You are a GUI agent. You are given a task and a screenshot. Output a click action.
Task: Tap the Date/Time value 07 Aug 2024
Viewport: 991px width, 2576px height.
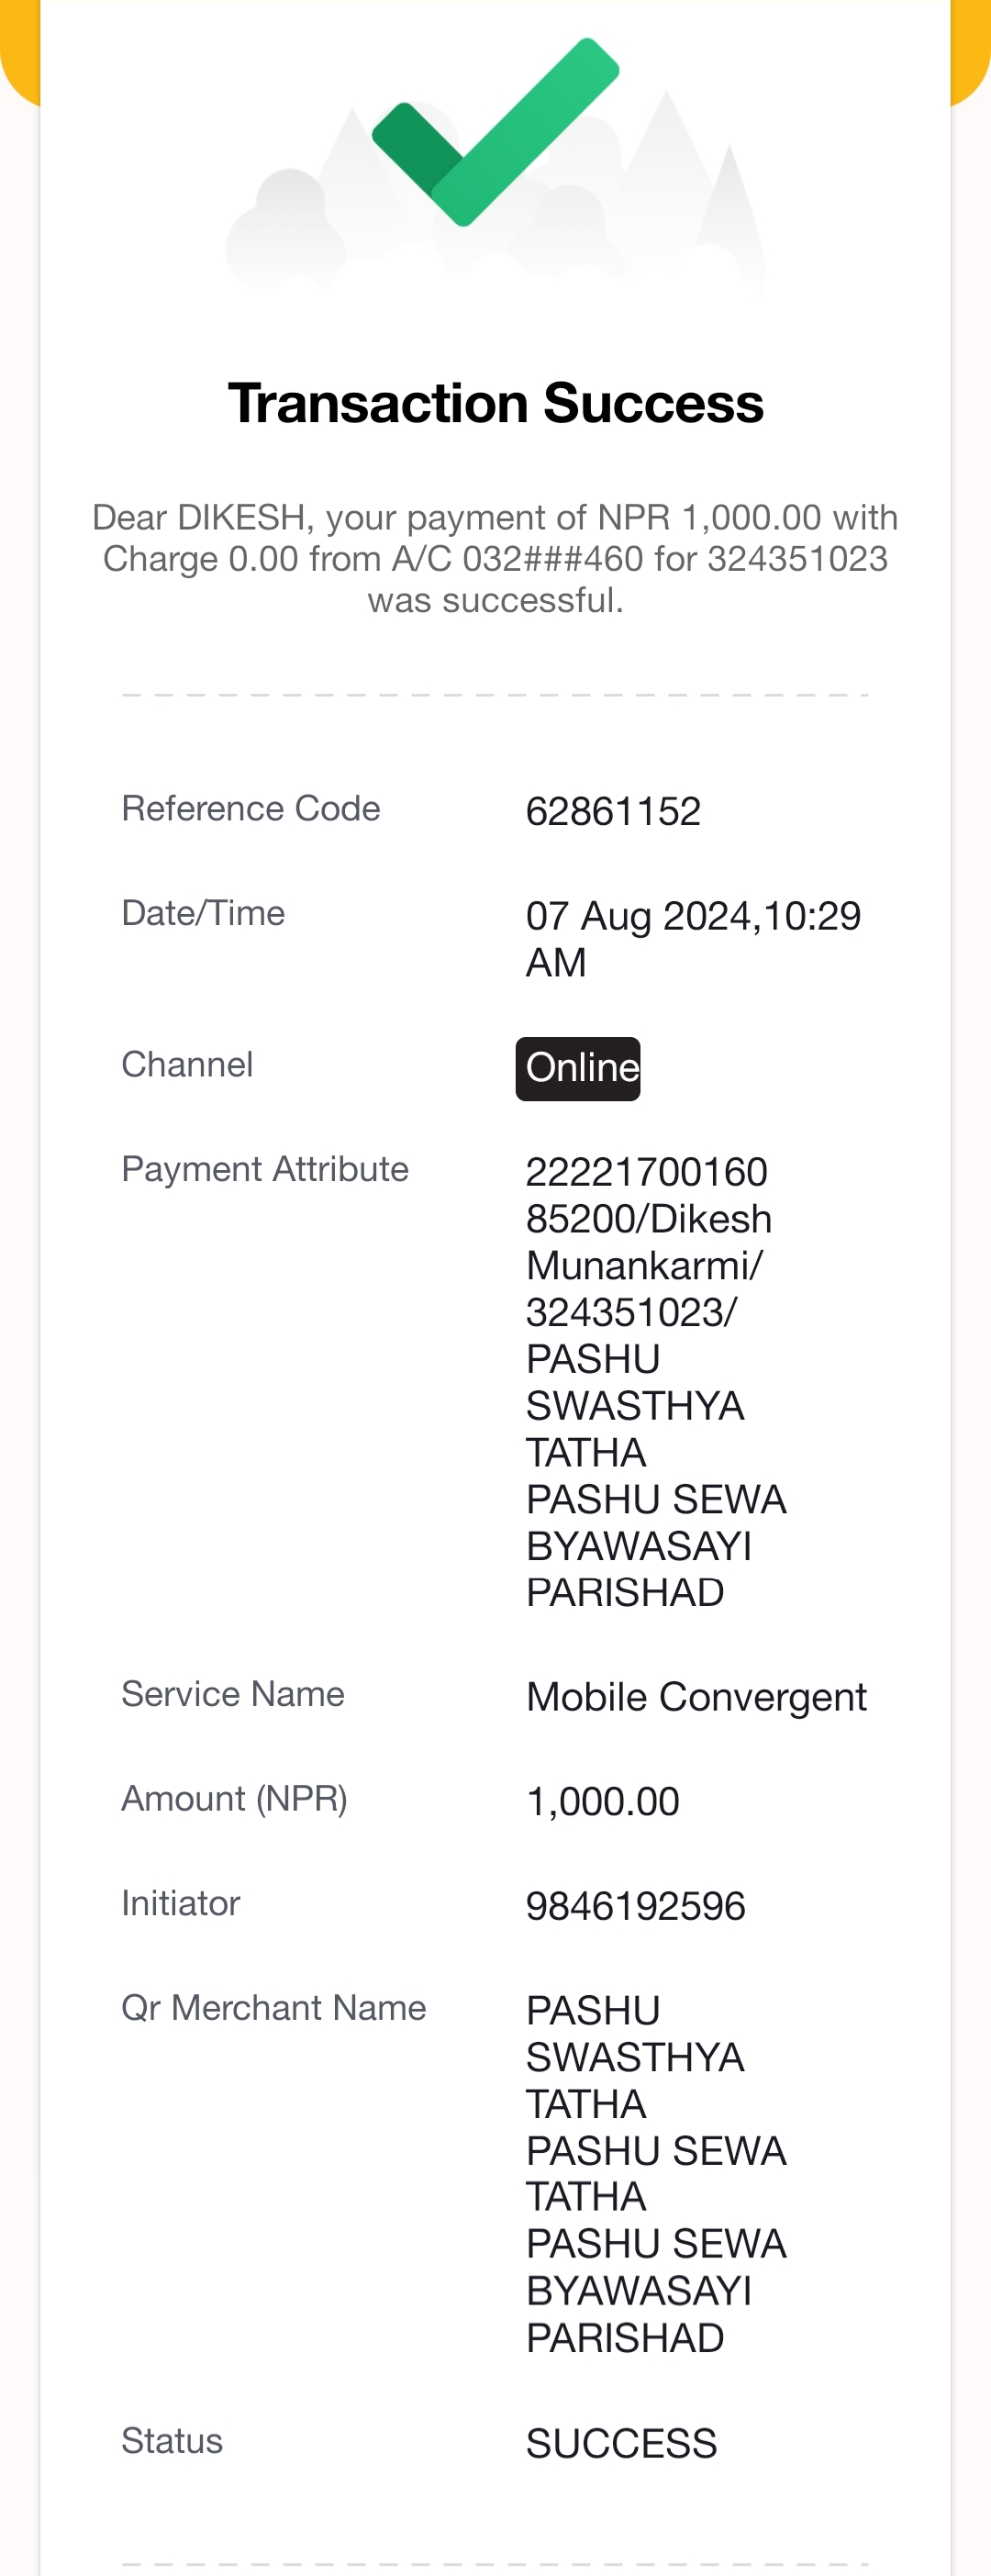pyautogui.click(x=693, y=939)
